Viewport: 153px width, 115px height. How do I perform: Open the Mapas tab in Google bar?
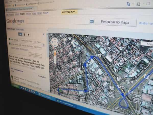22,14
